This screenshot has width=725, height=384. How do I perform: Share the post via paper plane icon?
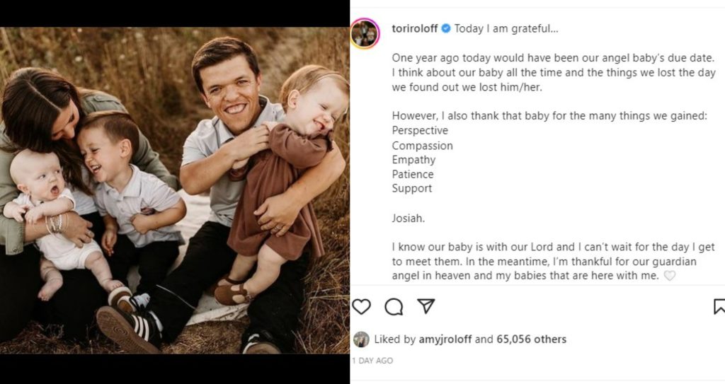(426, 306)
